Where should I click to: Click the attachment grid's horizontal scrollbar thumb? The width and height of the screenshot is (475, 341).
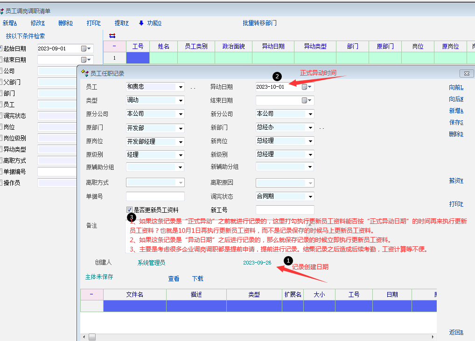pos(92,337)
